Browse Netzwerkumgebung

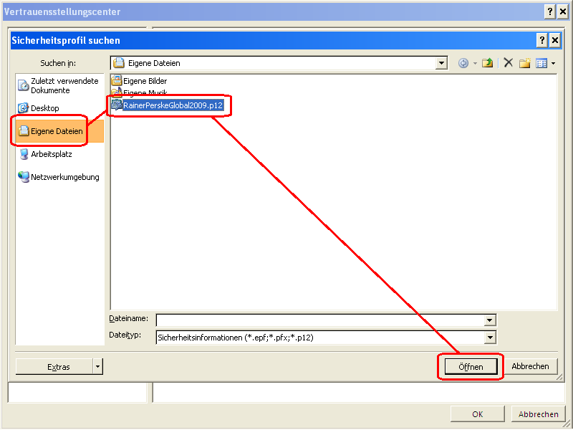point(64,176)
